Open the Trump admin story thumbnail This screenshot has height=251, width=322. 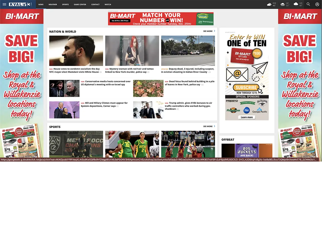pyautogui.click(x=148, y=110)
